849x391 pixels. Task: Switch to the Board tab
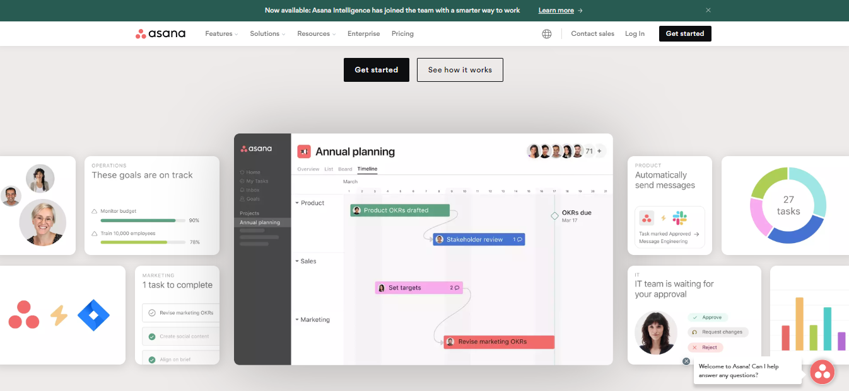345,169
